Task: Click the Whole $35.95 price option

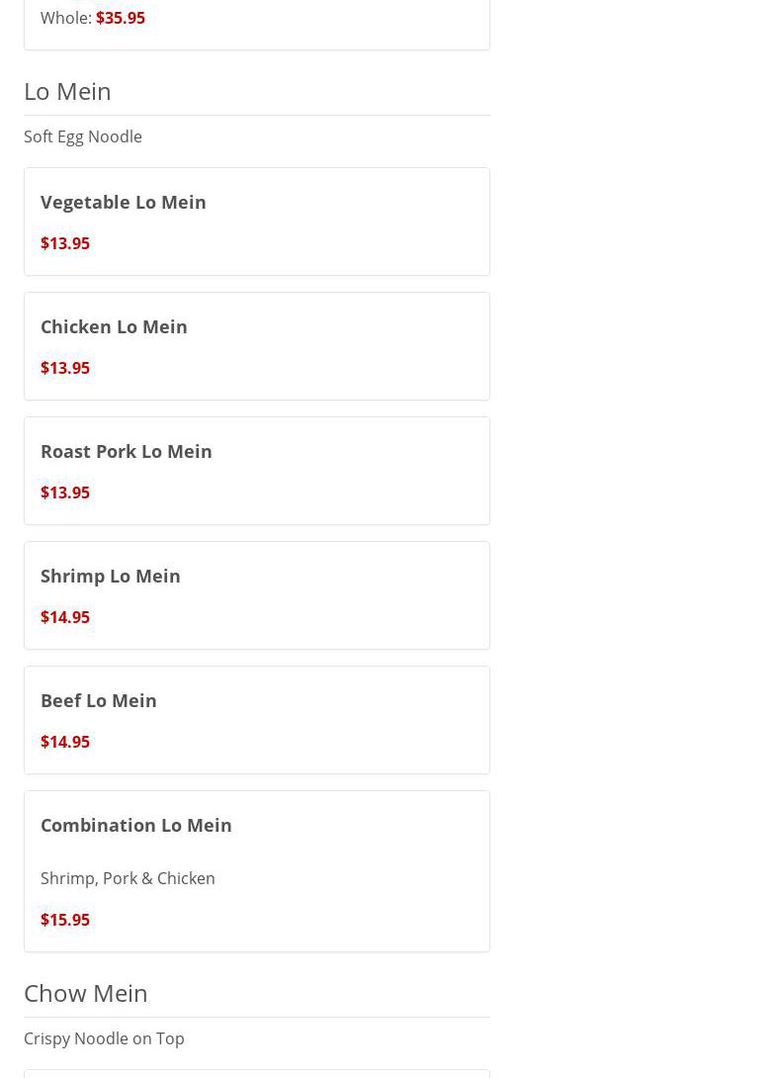Action: tap(121, 18)
